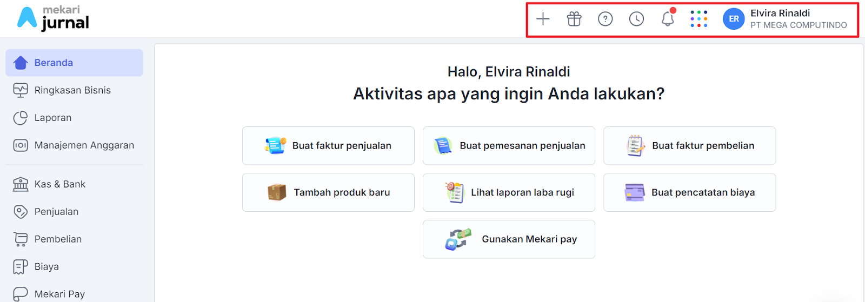Viewport: 865px width, 302px height.
Task: Click the produk baru box icon
Action: (277, 192)
